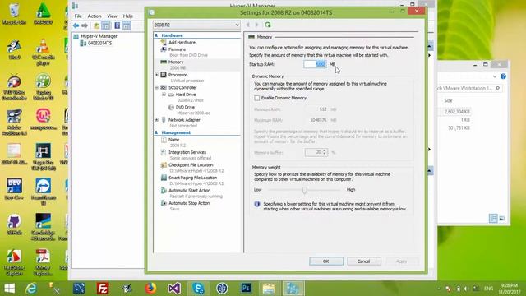Screen dimensions: 526x296
Task: Open the 2008 R2 virtual machine dropdown
Action: [196, 25]
